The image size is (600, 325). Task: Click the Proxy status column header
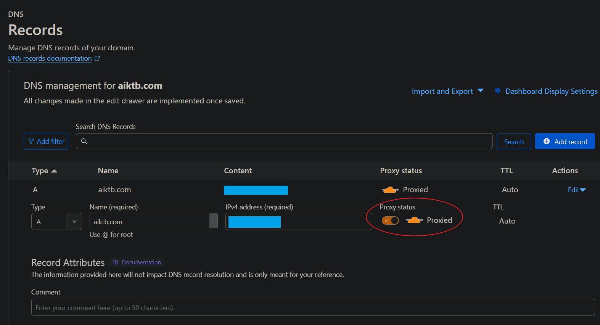tap(401, 171)
